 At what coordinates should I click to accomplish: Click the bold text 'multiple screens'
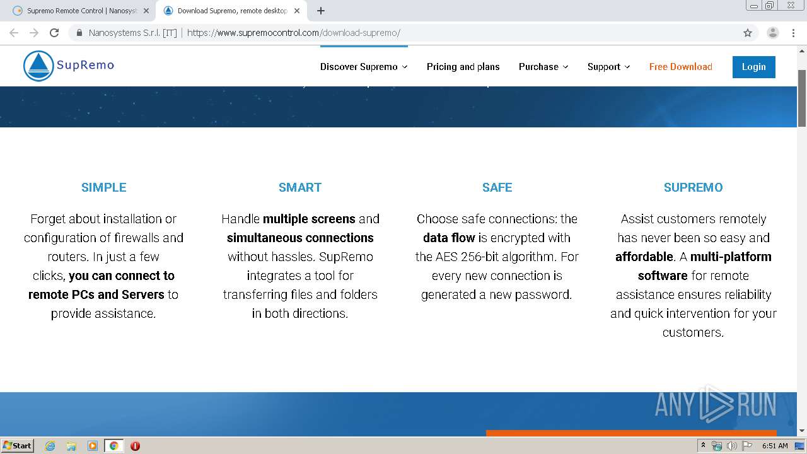click(x=309, y=219)
